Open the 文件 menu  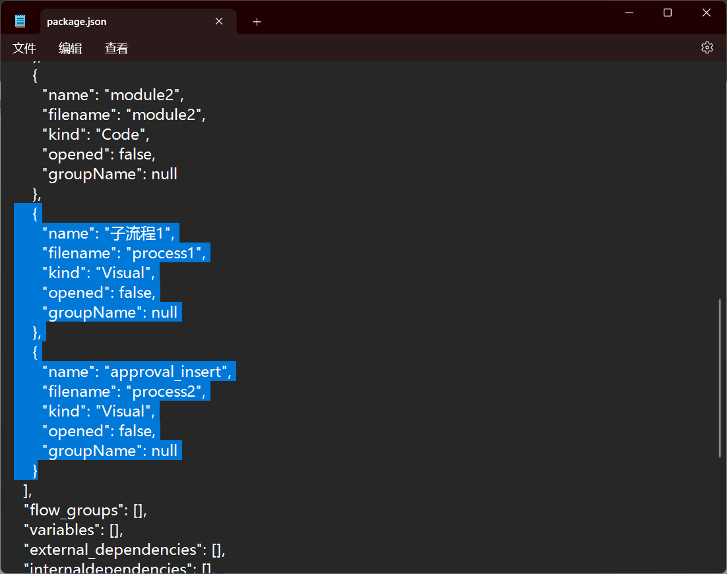click(x=24, y=48)
